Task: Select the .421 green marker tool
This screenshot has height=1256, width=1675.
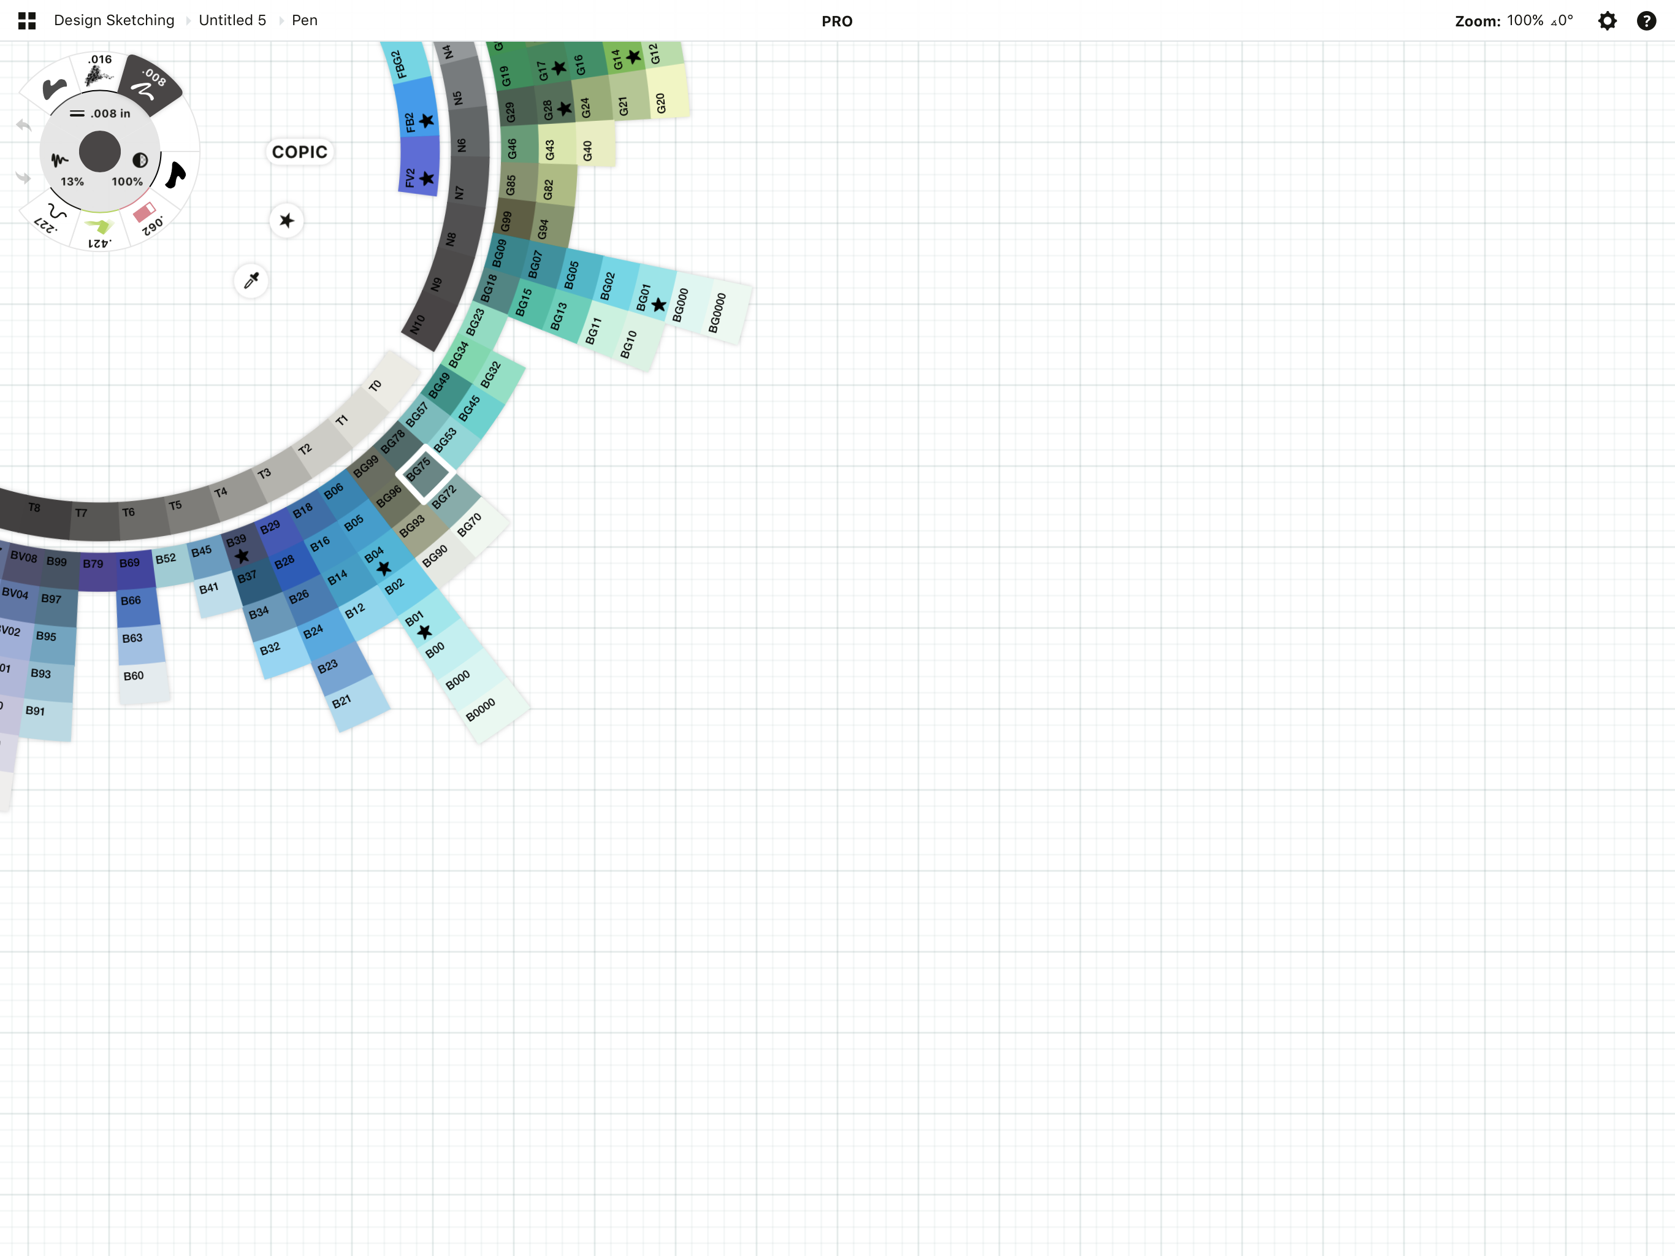Action: [99, 231]
